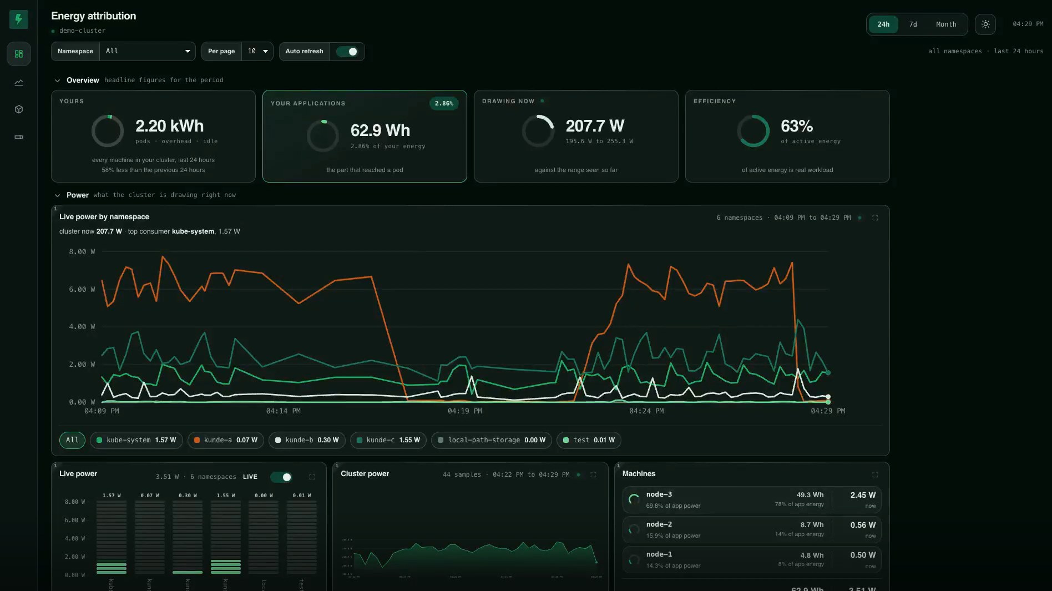Click the 207.7 W drawing-now value
Viewport: 1052px width, 591px height.
(595, 126)
